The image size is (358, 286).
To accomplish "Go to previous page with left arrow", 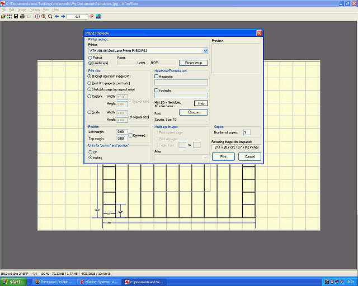I will click(x=56, y=16).
